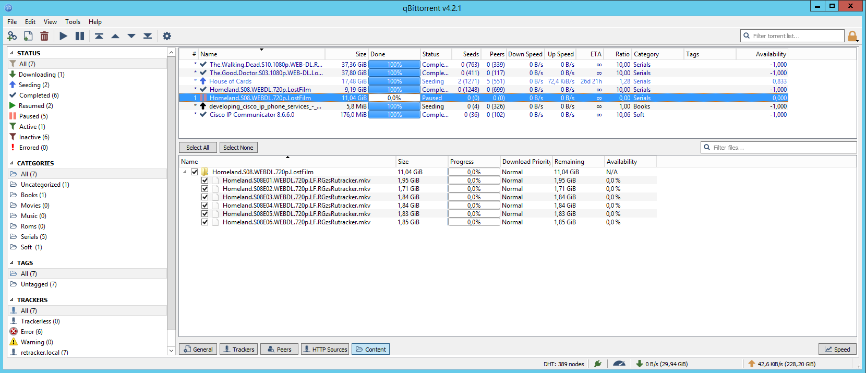Uncheck the Homeland.S08E06 file checkbox
Screen dimensions: 866x373
coord(205,222)
